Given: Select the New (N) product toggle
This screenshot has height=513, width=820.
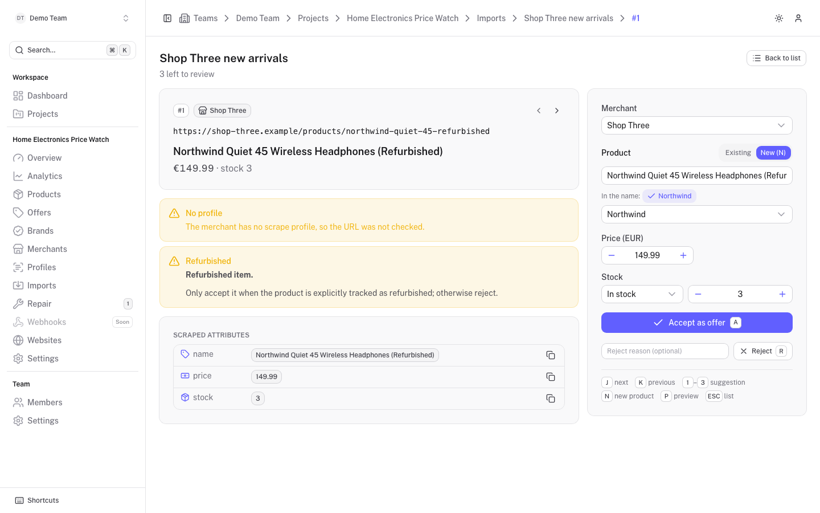Looking at the screenshot, I should click(773, 153).
